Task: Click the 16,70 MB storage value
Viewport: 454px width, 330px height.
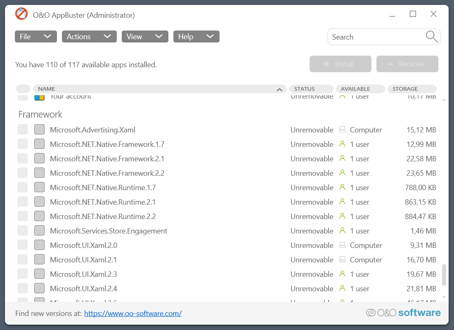Action: click(421, 259)
